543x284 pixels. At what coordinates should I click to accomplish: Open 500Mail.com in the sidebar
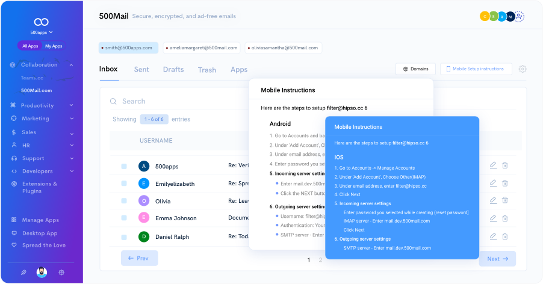[36, 90]
